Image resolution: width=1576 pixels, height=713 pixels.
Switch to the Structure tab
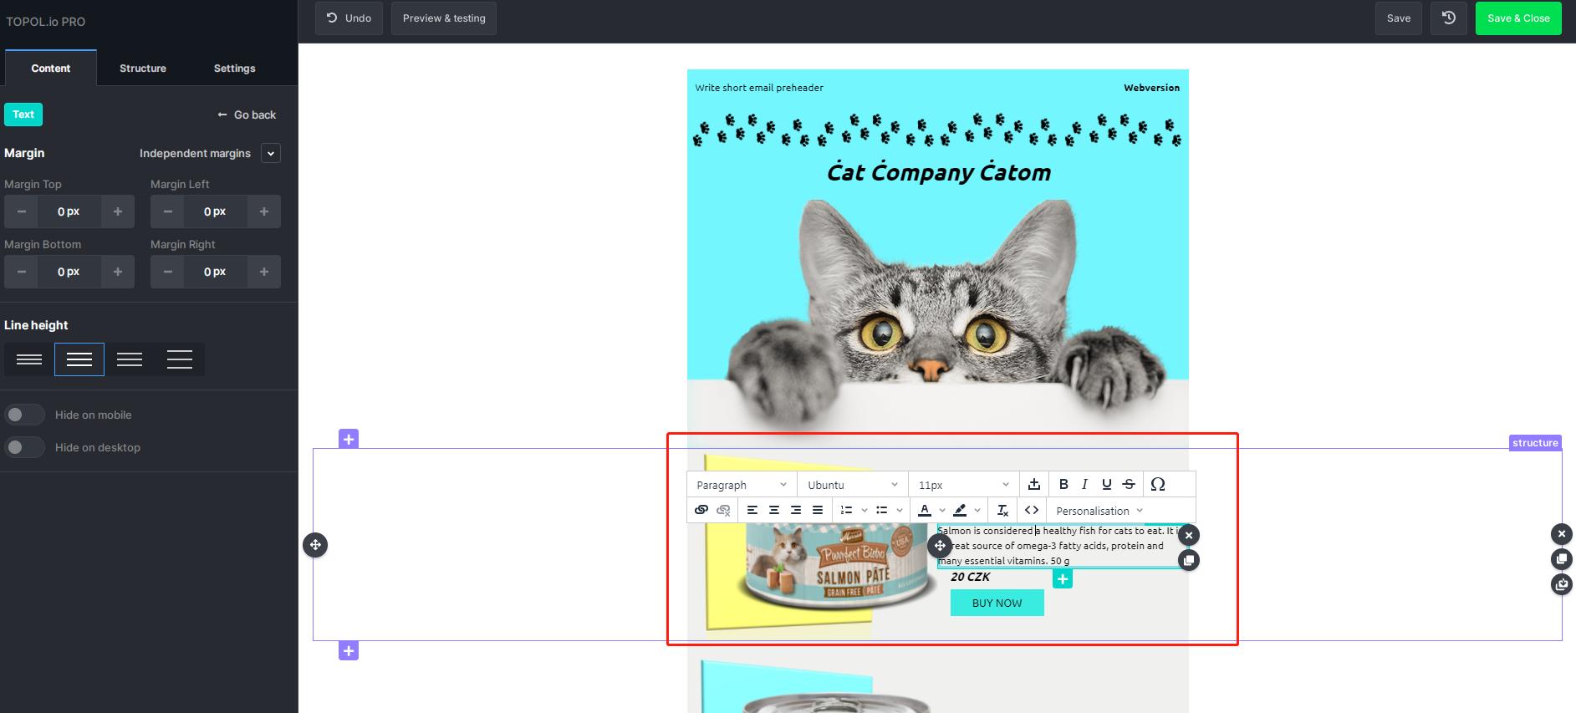tap(143, 69)
